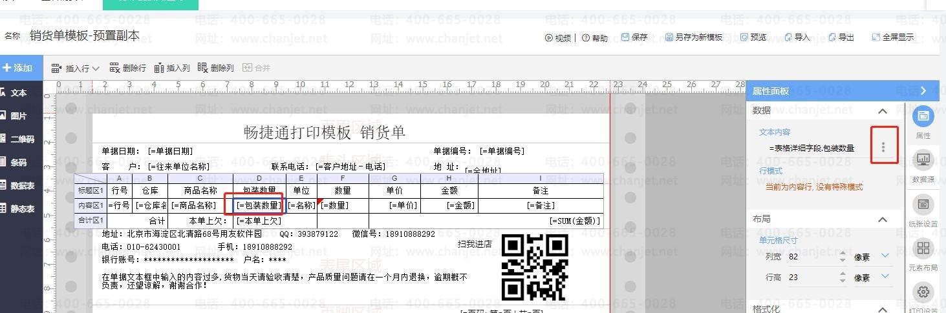Select the QR code image element
The height and width of the screenshot is (313, 946).
pyautogui.click(x=535, y=267)
